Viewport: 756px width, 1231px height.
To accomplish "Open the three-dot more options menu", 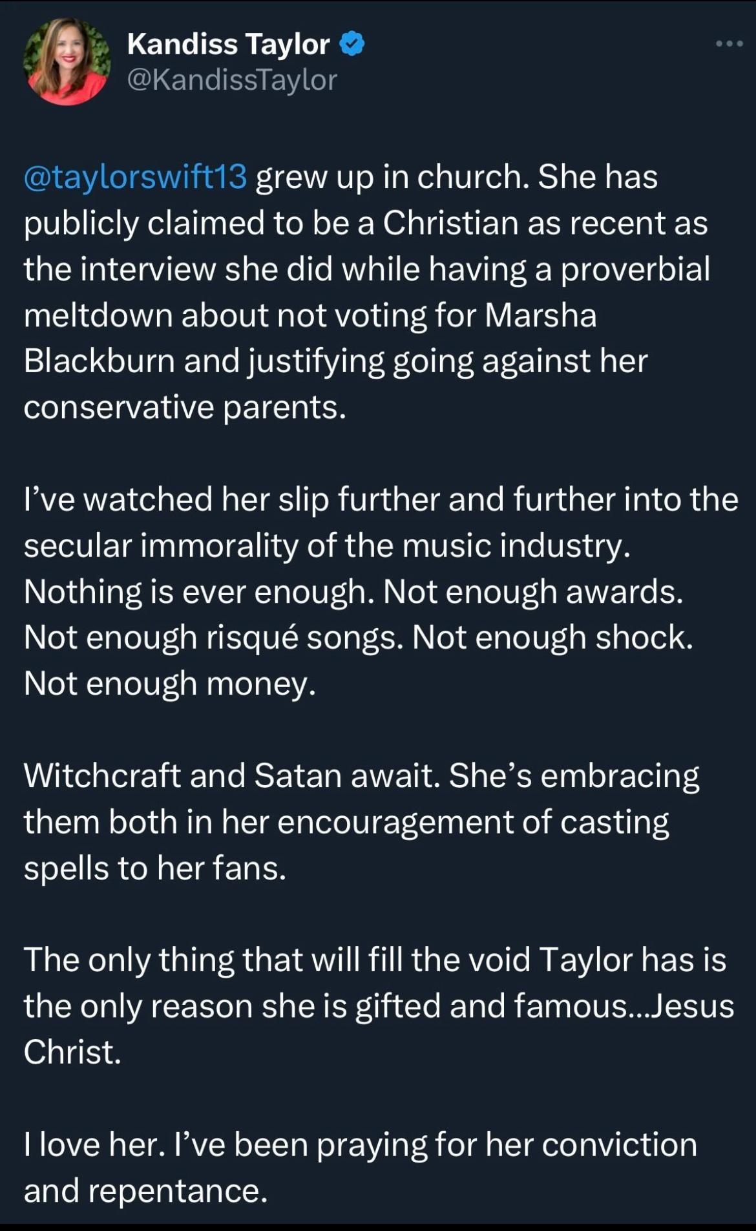I will [x=730, y=44].
